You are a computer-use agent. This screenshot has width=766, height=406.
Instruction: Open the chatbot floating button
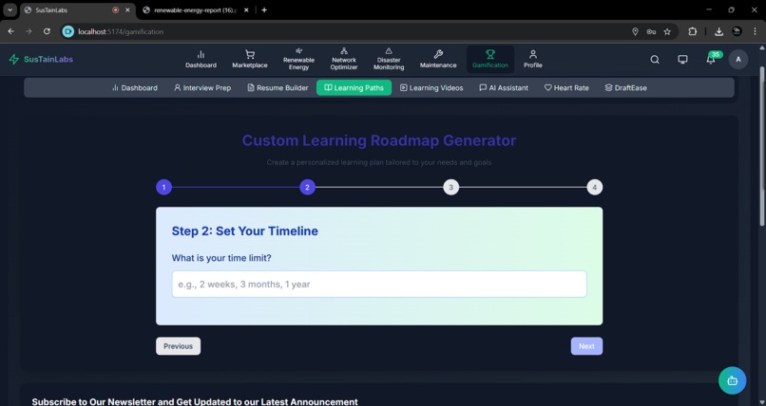coord(733,380)
